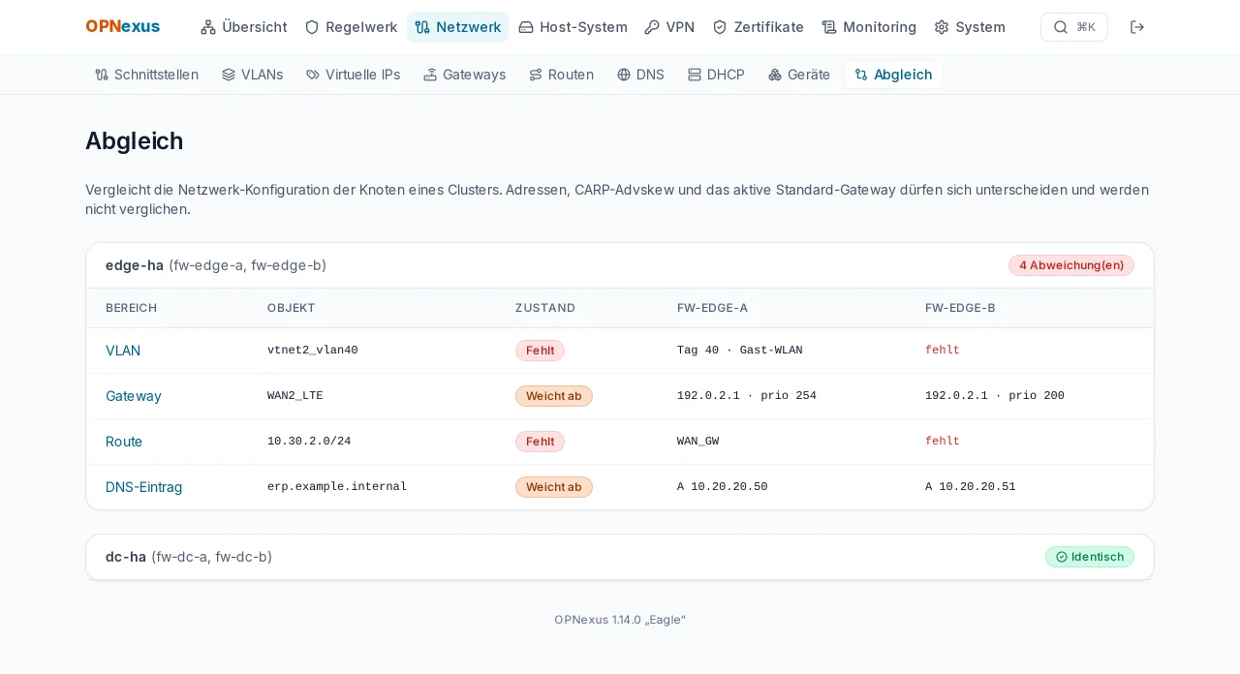Click the logout icon
This screenshot has height=674, width=1240.
click(x=1137, y=27)
